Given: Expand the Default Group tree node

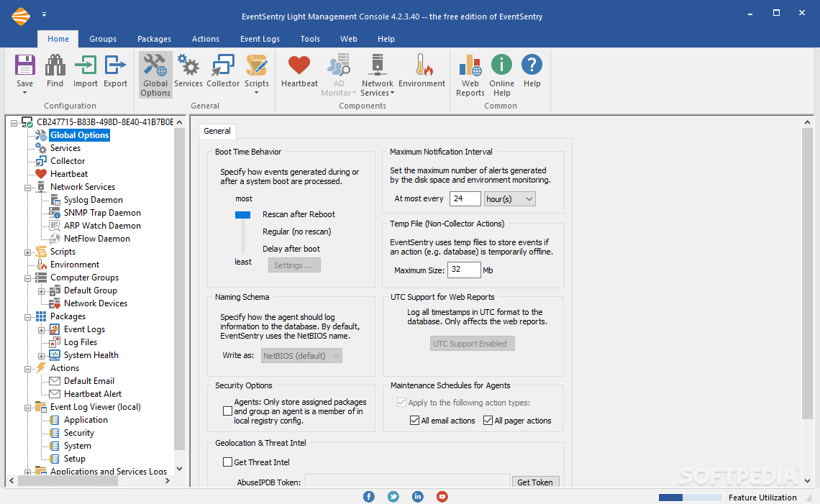Looking at the screenshot, I should point(41,291).
